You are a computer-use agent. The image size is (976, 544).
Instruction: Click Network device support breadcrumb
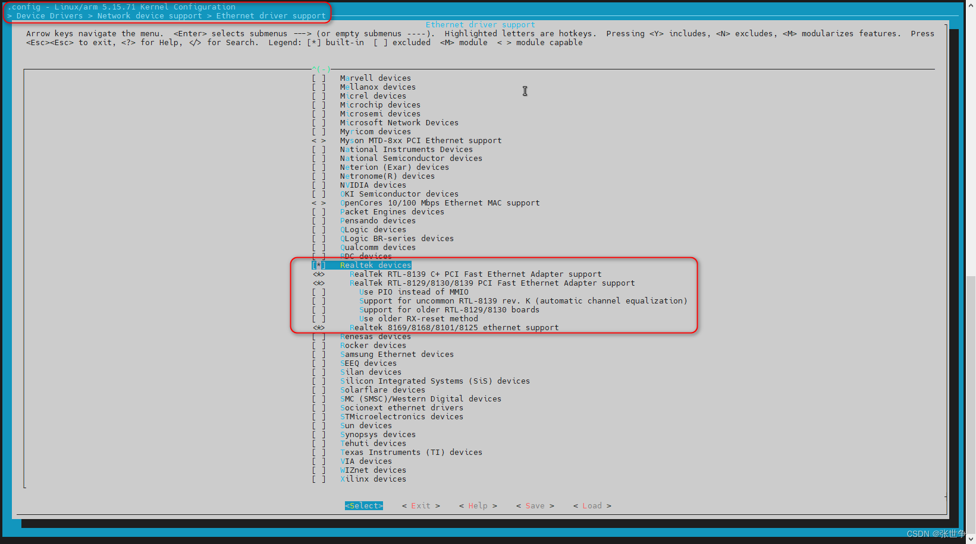(149, 16)
